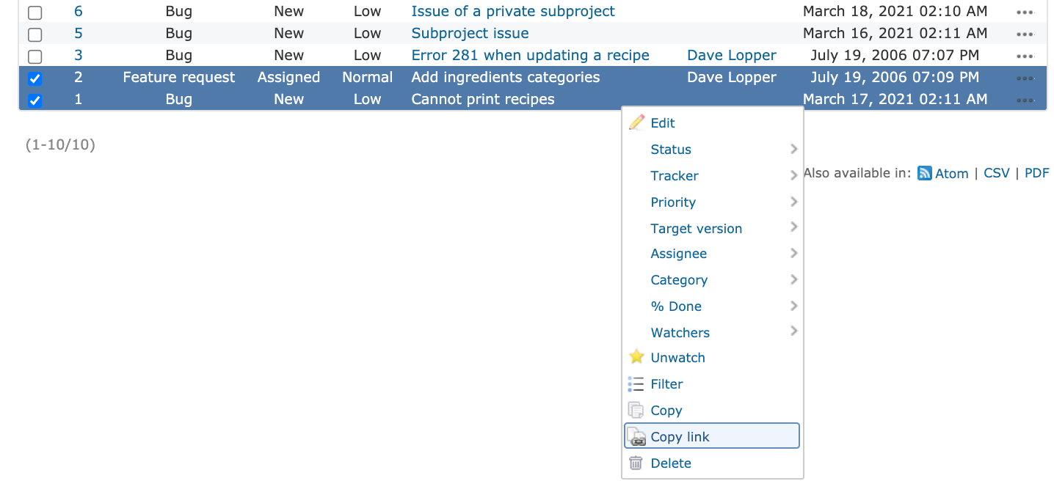The width and height of the screenshot is (1054, 481).
Task: Export the issue list as CSV
Action: pos(997,173)
